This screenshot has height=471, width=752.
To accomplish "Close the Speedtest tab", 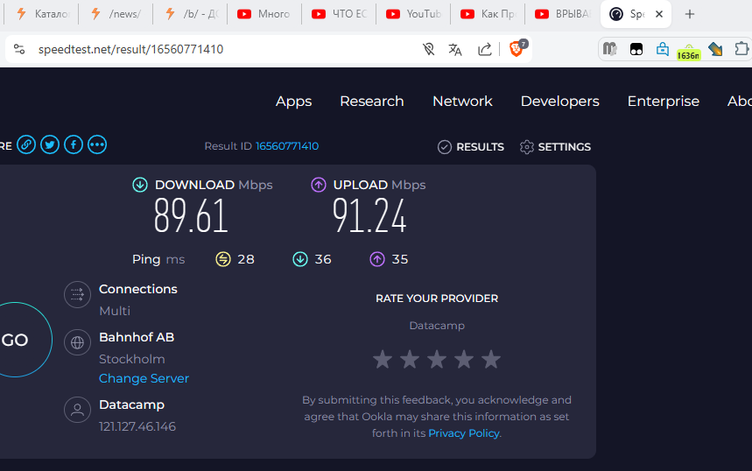I will click(x=659, y=14).
